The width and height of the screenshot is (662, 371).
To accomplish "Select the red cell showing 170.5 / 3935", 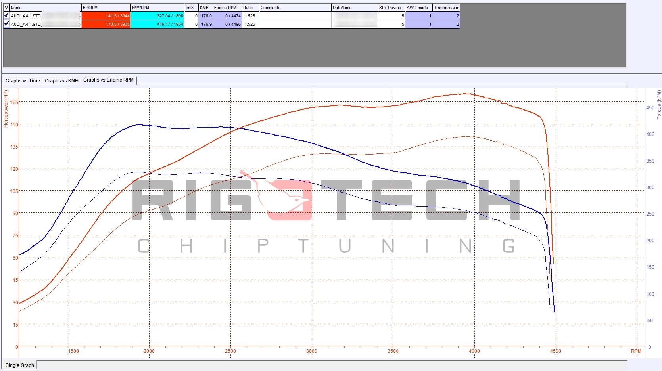I will [106, 24].
